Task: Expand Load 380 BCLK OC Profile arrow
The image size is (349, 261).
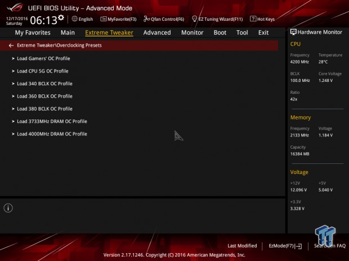Action: pyautogui.click(x=13, y=109)
